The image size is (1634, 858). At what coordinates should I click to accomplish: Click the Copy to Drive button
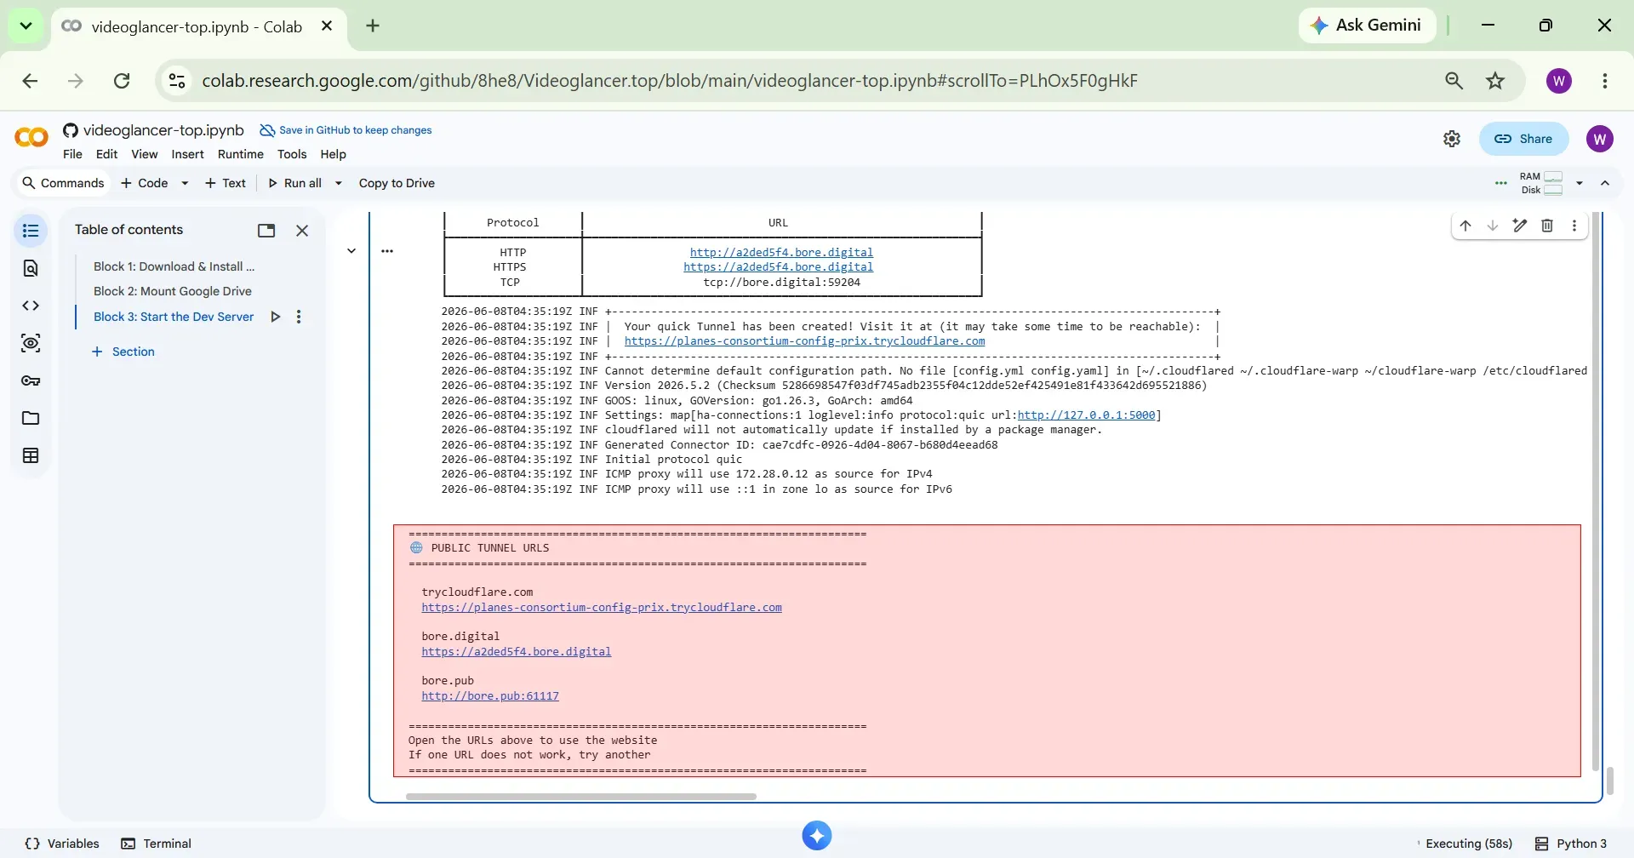[397, 183]
